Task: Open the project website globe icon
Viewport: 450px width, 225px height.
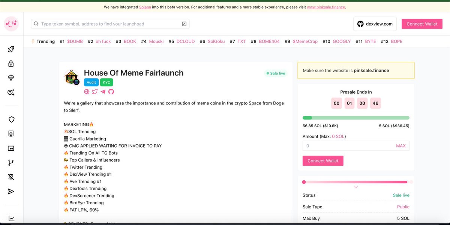Action: 87,92
